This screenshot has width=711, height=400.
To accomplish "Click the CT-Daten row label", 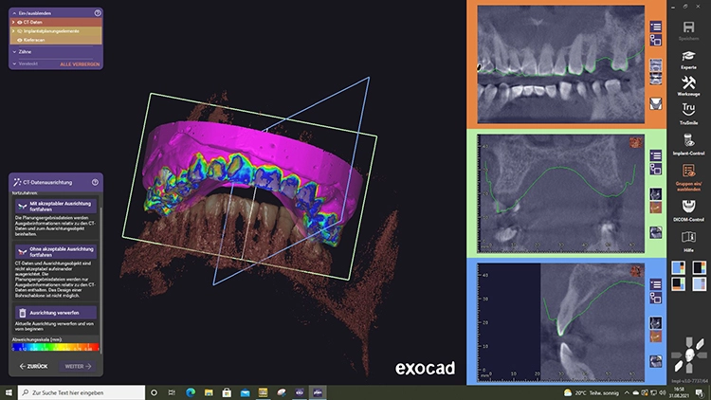I will [32, 22].
